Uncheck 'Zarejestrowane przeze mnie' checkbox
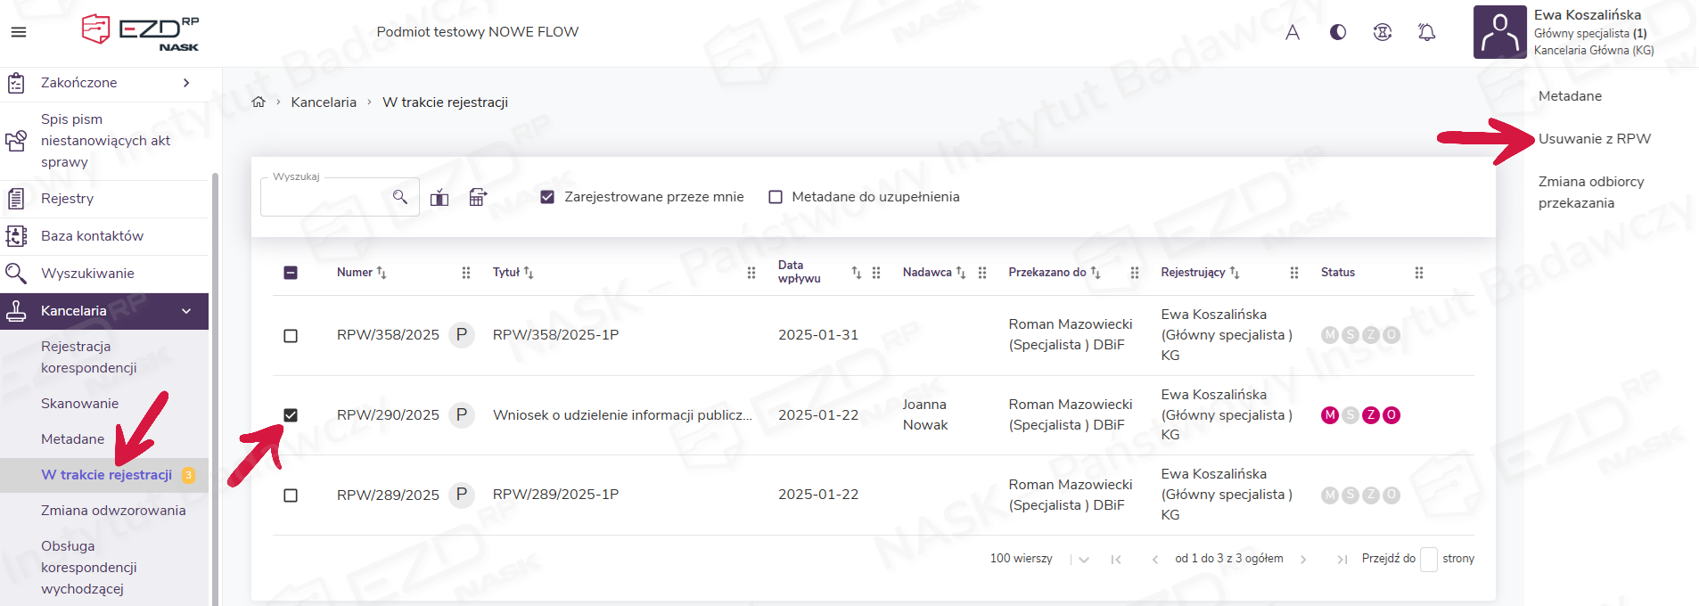The height and width of the screenshot is (606, 1699). (547, 197)
